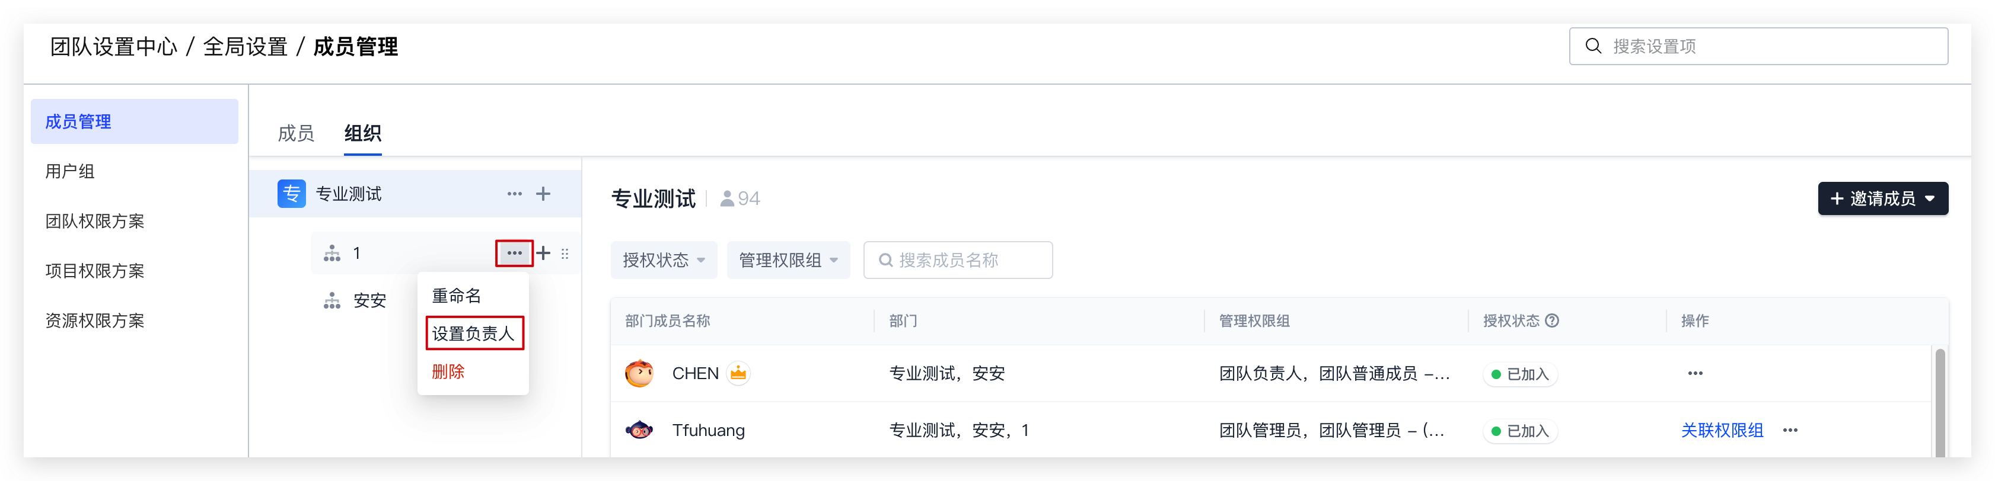The height and width of the screenshot is (481, 1995).
Task: Click the 搜索设置项 search field
Action: 1758,46
